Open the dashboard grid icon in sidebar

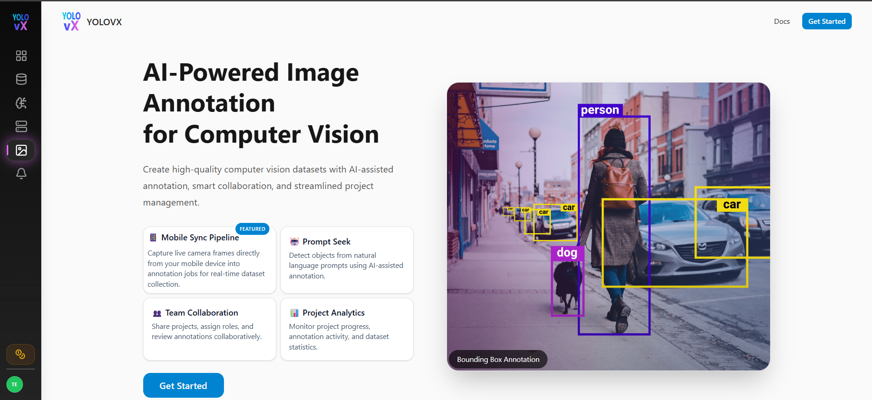(21, 56)
